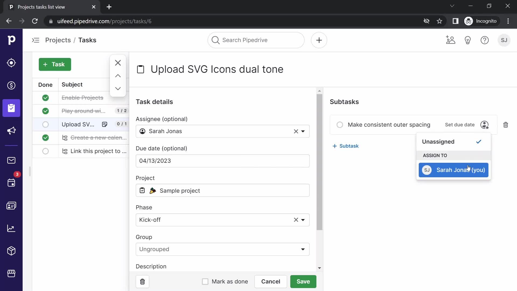Select Sarah Jonas (you) from assign menu

(x=455, y=170)
